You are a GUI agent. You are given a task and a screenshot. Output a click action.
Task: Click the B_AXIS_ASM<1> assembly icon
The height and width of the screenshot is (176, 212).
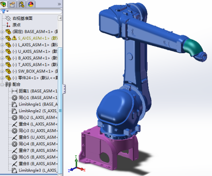(8, 58)
